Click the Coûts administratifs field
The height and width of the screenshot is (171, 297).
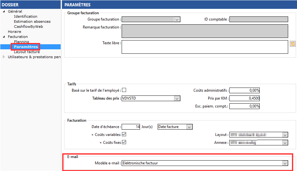(x=245, y=90)
